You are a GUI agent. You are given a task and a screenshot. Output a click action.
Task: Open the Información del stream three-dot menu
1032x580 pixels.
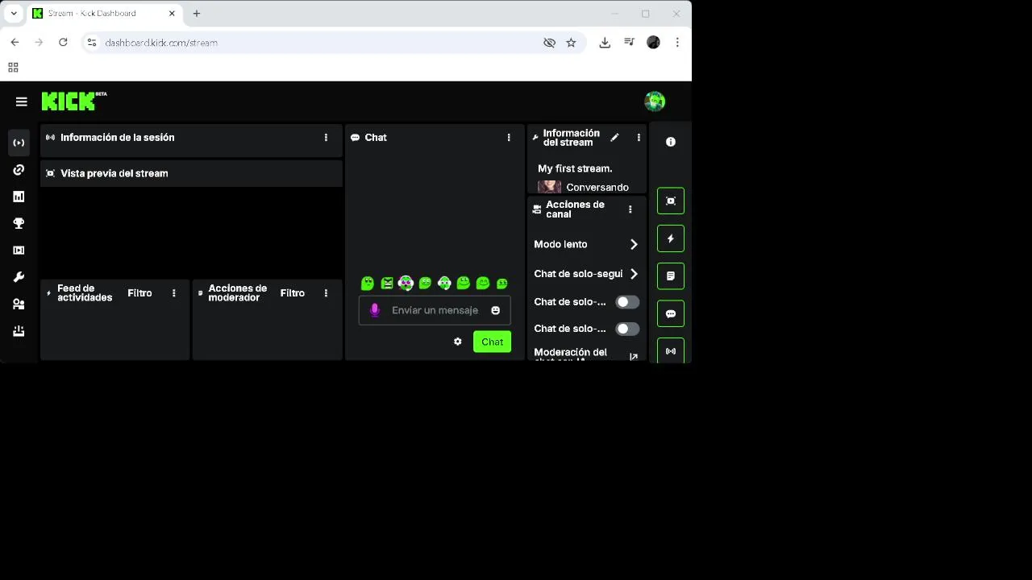pyautogui.click(x=639, y=138)
